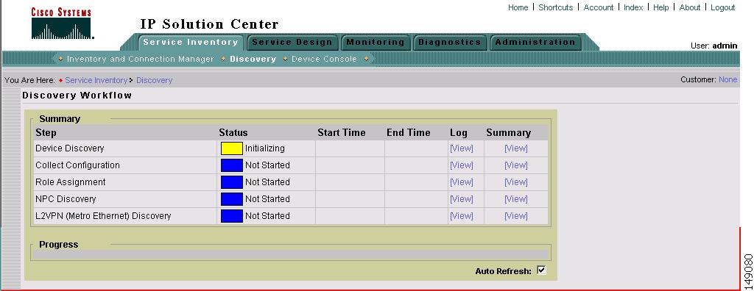Image resolution: width=754 pixels, height=291 pixels.
Task: Open the Shortcuts link
Action: tap(555, 7)
